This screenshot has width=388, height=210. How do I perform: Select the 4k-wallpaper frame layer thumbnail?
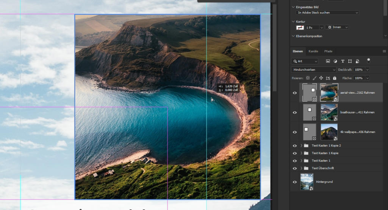click(310, 132)
